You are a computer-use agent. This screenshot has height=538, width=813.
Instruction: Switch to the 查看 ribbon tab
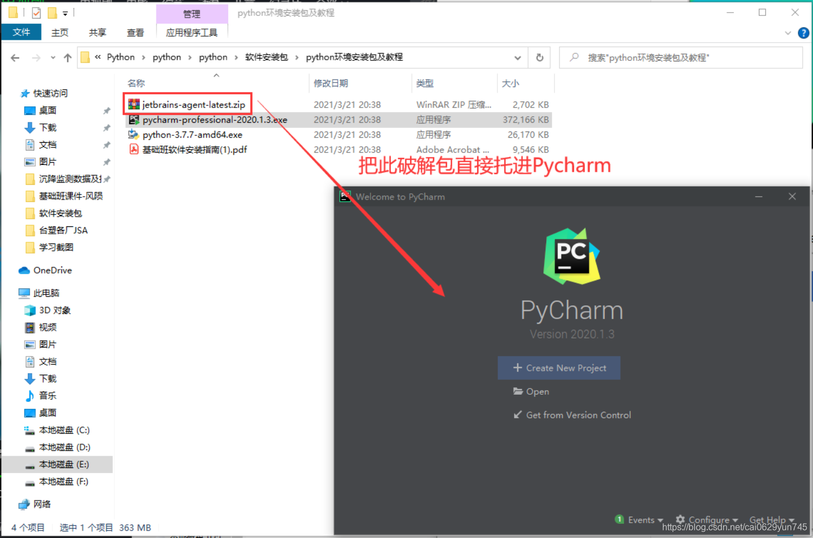(x=135, y=32)
